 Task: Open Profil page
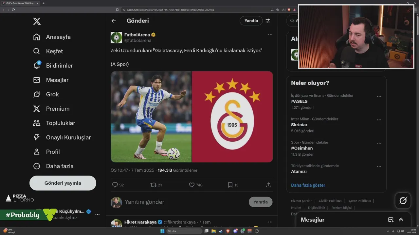pos(46,152)
